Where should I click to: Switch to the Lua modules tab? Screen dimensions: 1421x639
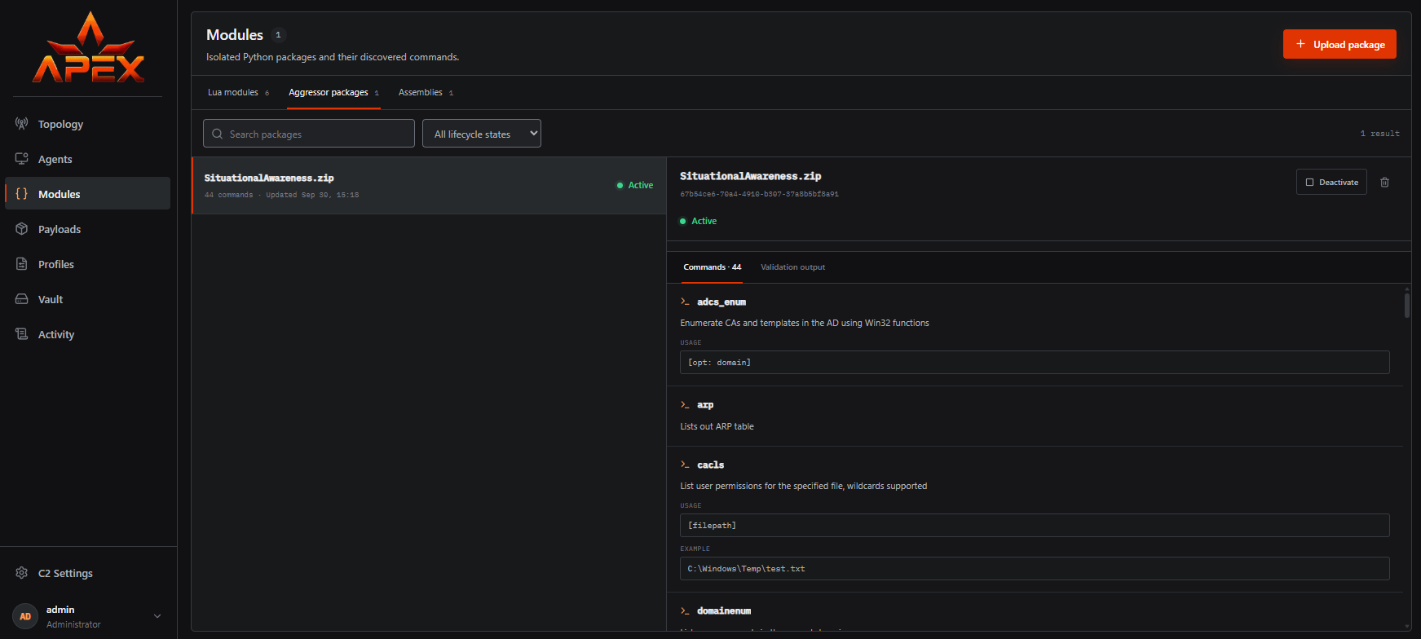(x=238, y=92)
